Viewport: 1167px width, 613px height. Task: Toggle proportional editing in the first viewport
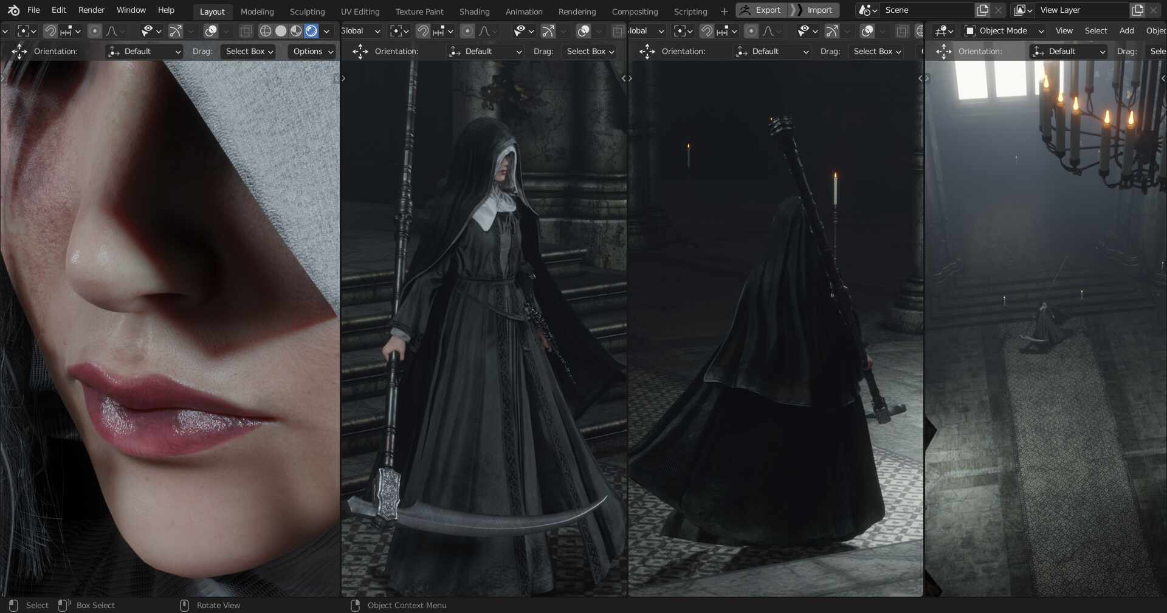point(95,31)
